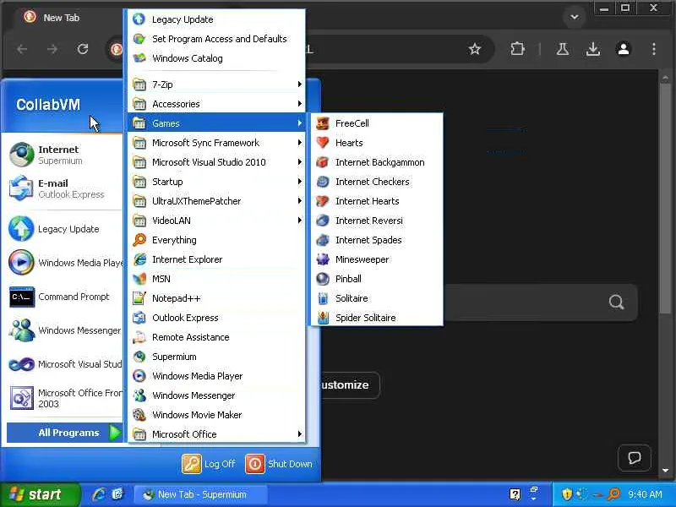Click the start button
676x507 pixels.
point(40,494)
